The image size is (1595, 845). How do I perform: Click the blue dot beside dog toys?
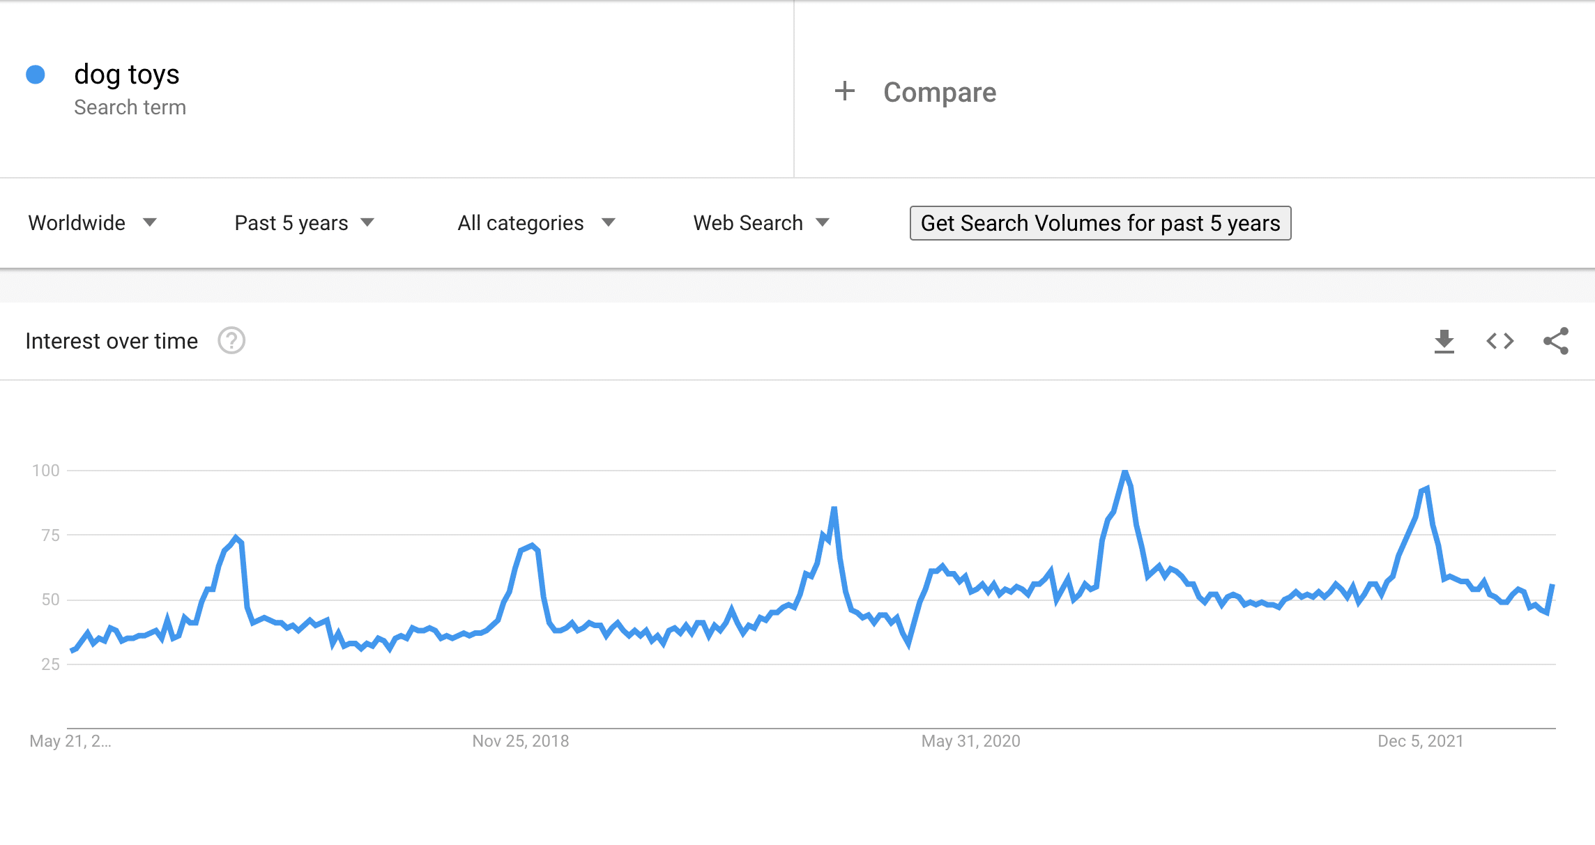(x=36, y=75)
